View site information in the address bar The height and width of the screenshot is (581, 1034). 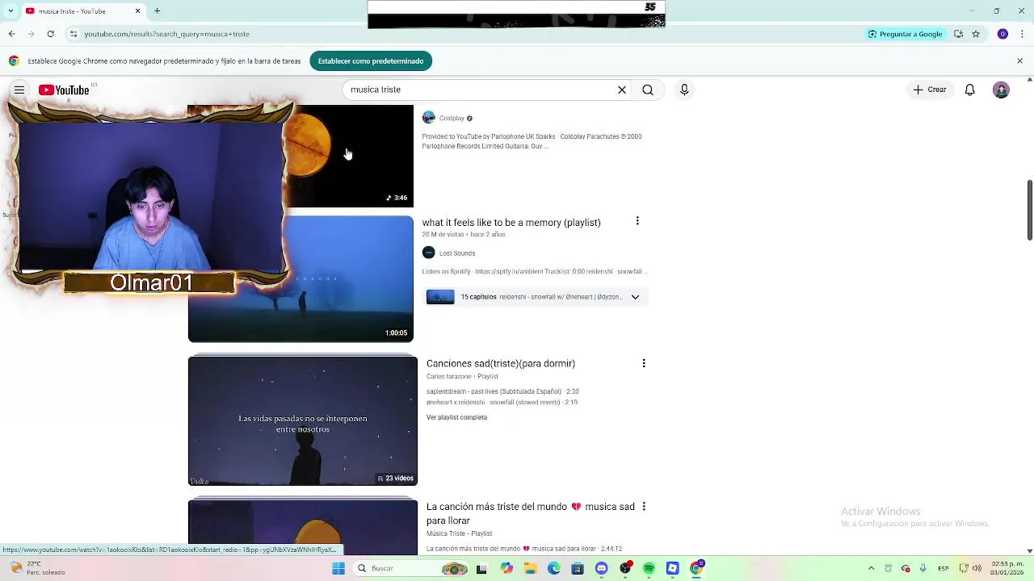pos(74,34)
